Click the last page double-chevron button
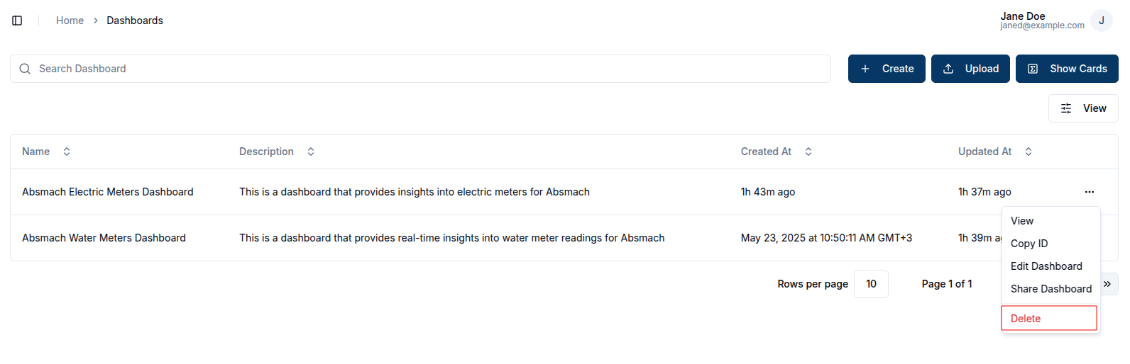The height and width of the screenshot is (364, 1130). (1107, 284)
